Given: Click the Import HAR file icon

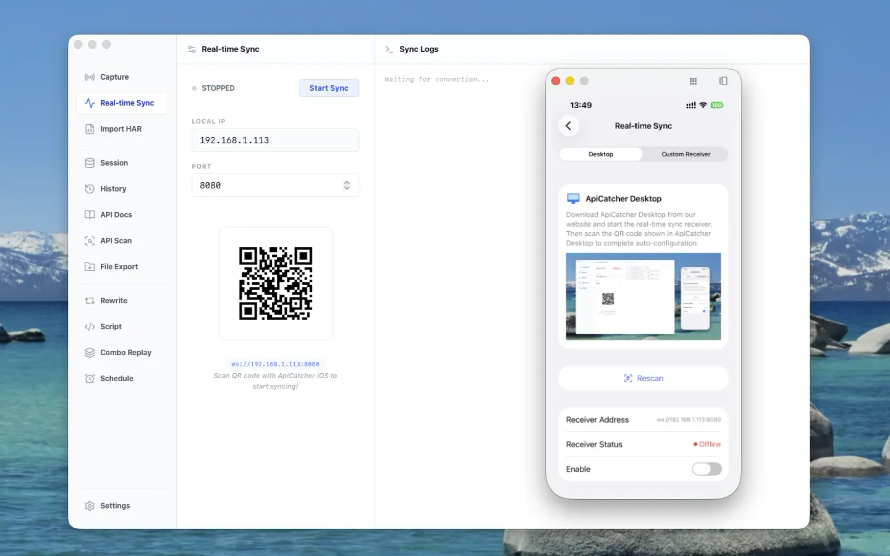Looking at the screenshot, I should 90,129.
